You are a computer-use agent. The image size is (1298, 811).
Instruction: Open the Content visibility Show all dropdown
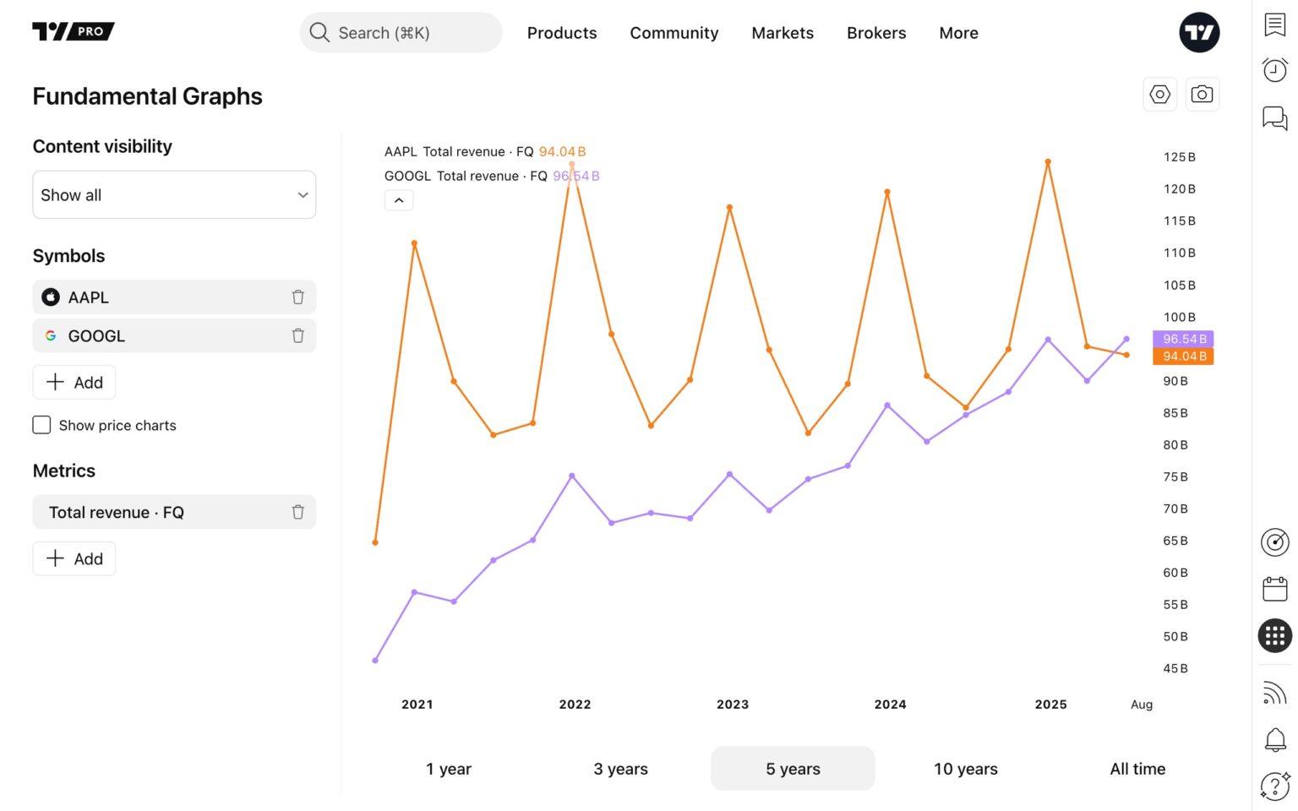174,194
